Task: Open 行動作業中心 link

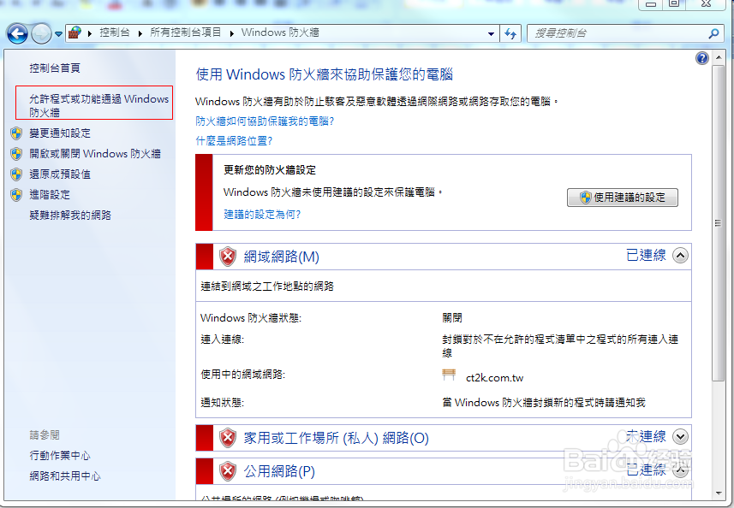Action: point(60,456)
